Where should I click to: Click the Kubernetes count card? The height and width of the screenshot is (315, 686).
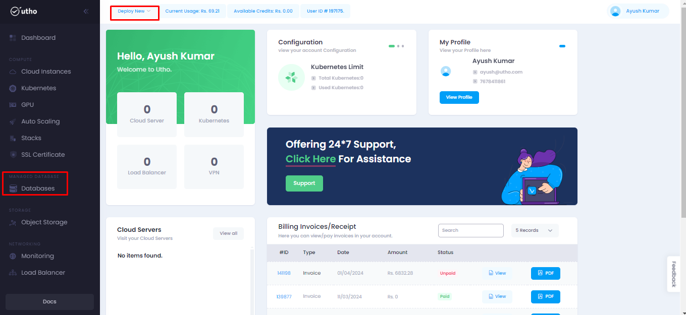point(214,114)
